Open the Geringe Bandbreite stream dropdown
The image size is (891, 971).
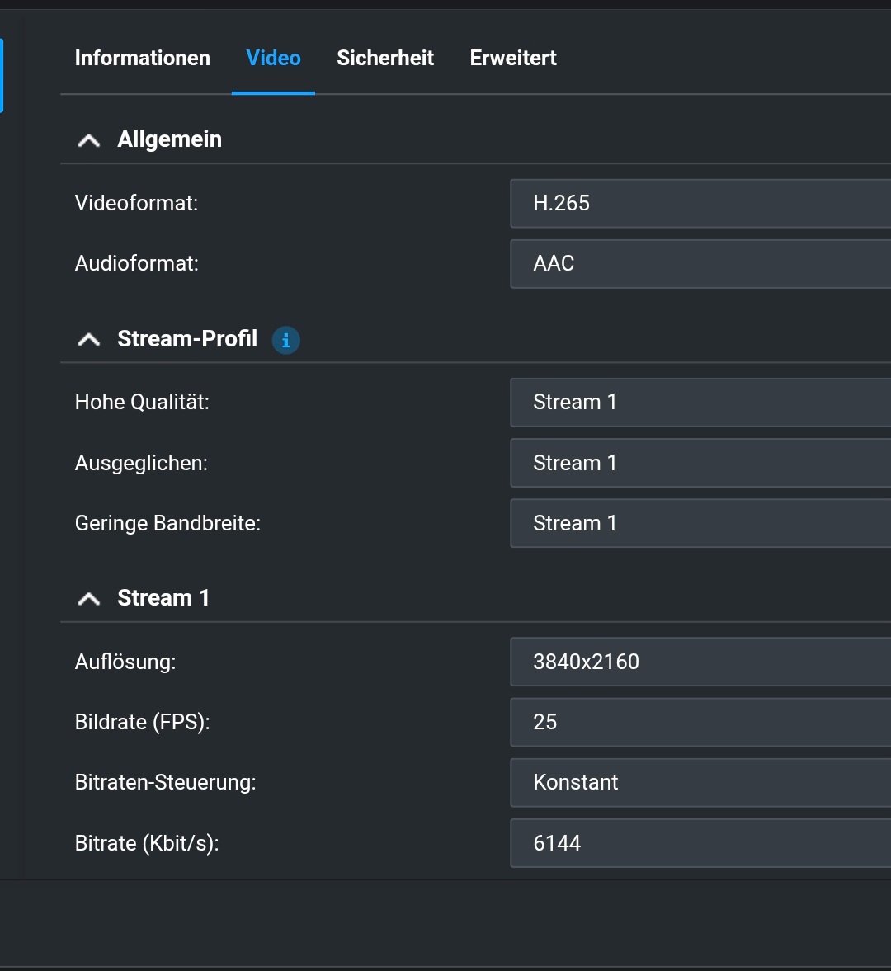coord(700,523)
